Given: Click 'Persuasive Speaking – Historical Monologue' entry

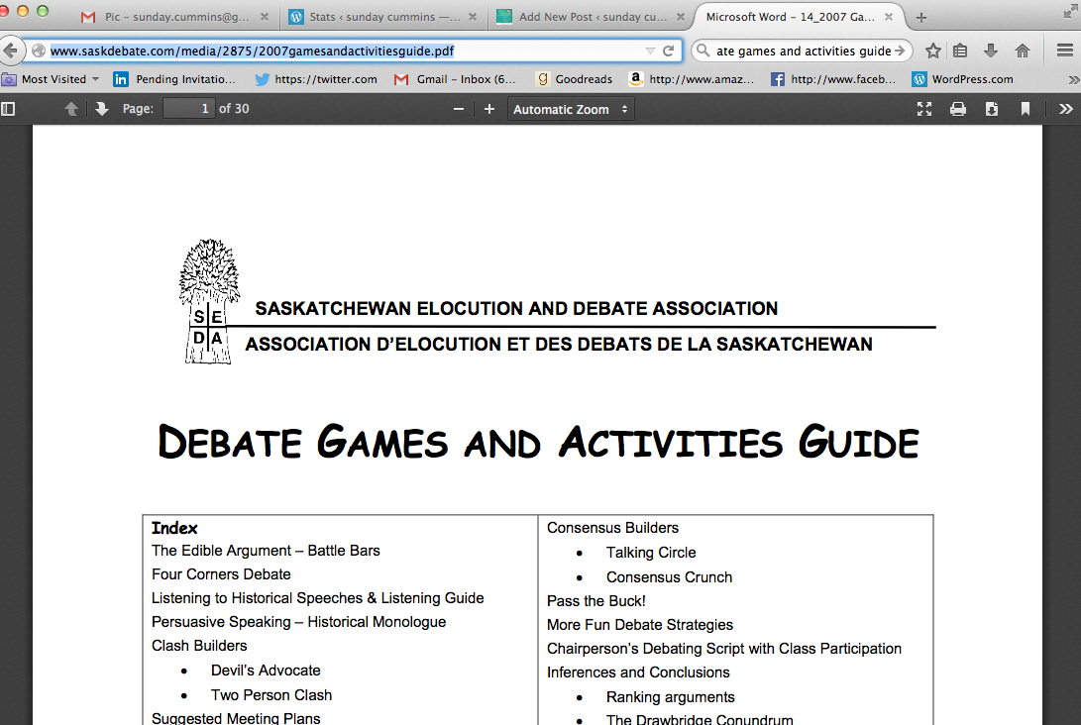Looking at the screenshot, I should 298,622.
